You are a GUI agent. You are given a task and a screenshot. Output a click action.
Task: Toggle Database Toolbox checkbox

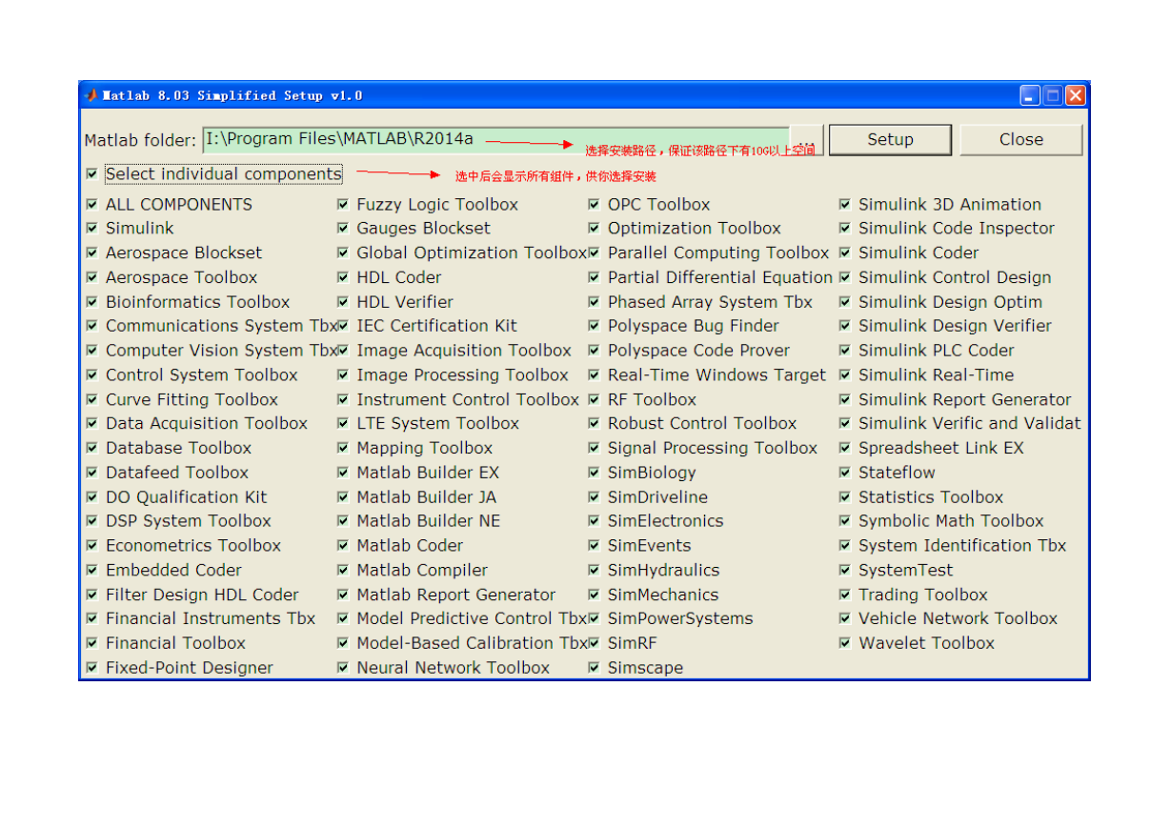tap(92, 448)
